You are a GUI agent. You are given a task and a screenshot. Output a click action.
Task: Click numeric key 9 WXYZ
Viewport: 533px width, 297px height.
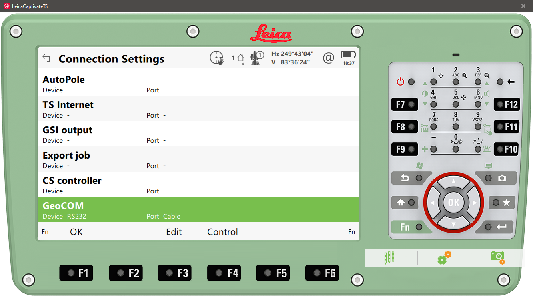pyautogui.click(x=478, y=127)
